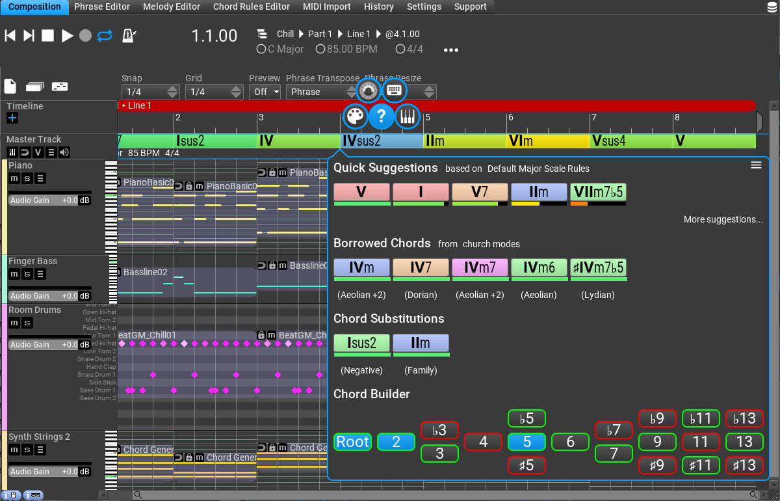Click the blue question mark help icon
780x501 pixels.
tap(381, 117)
